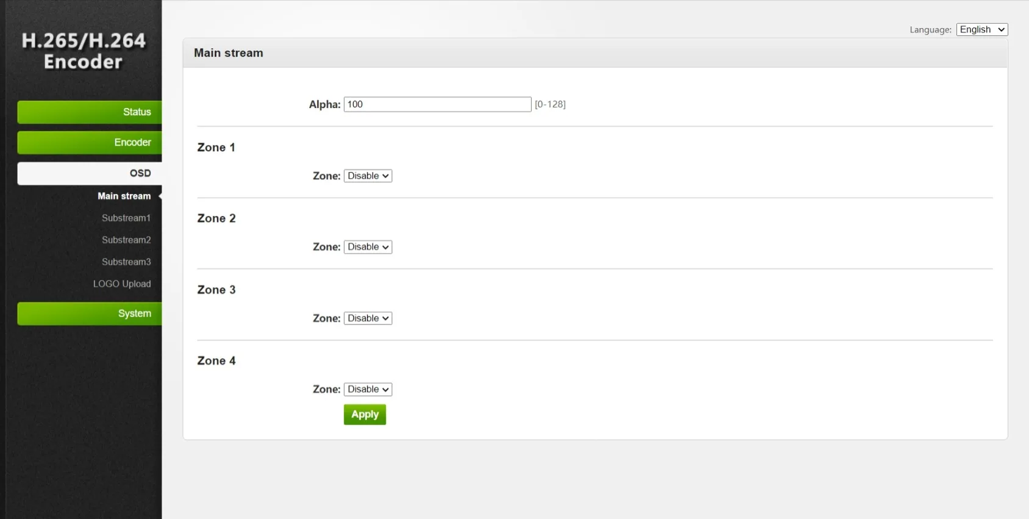
Task: Click the Main stream panel heading
Action: [229, 53]
